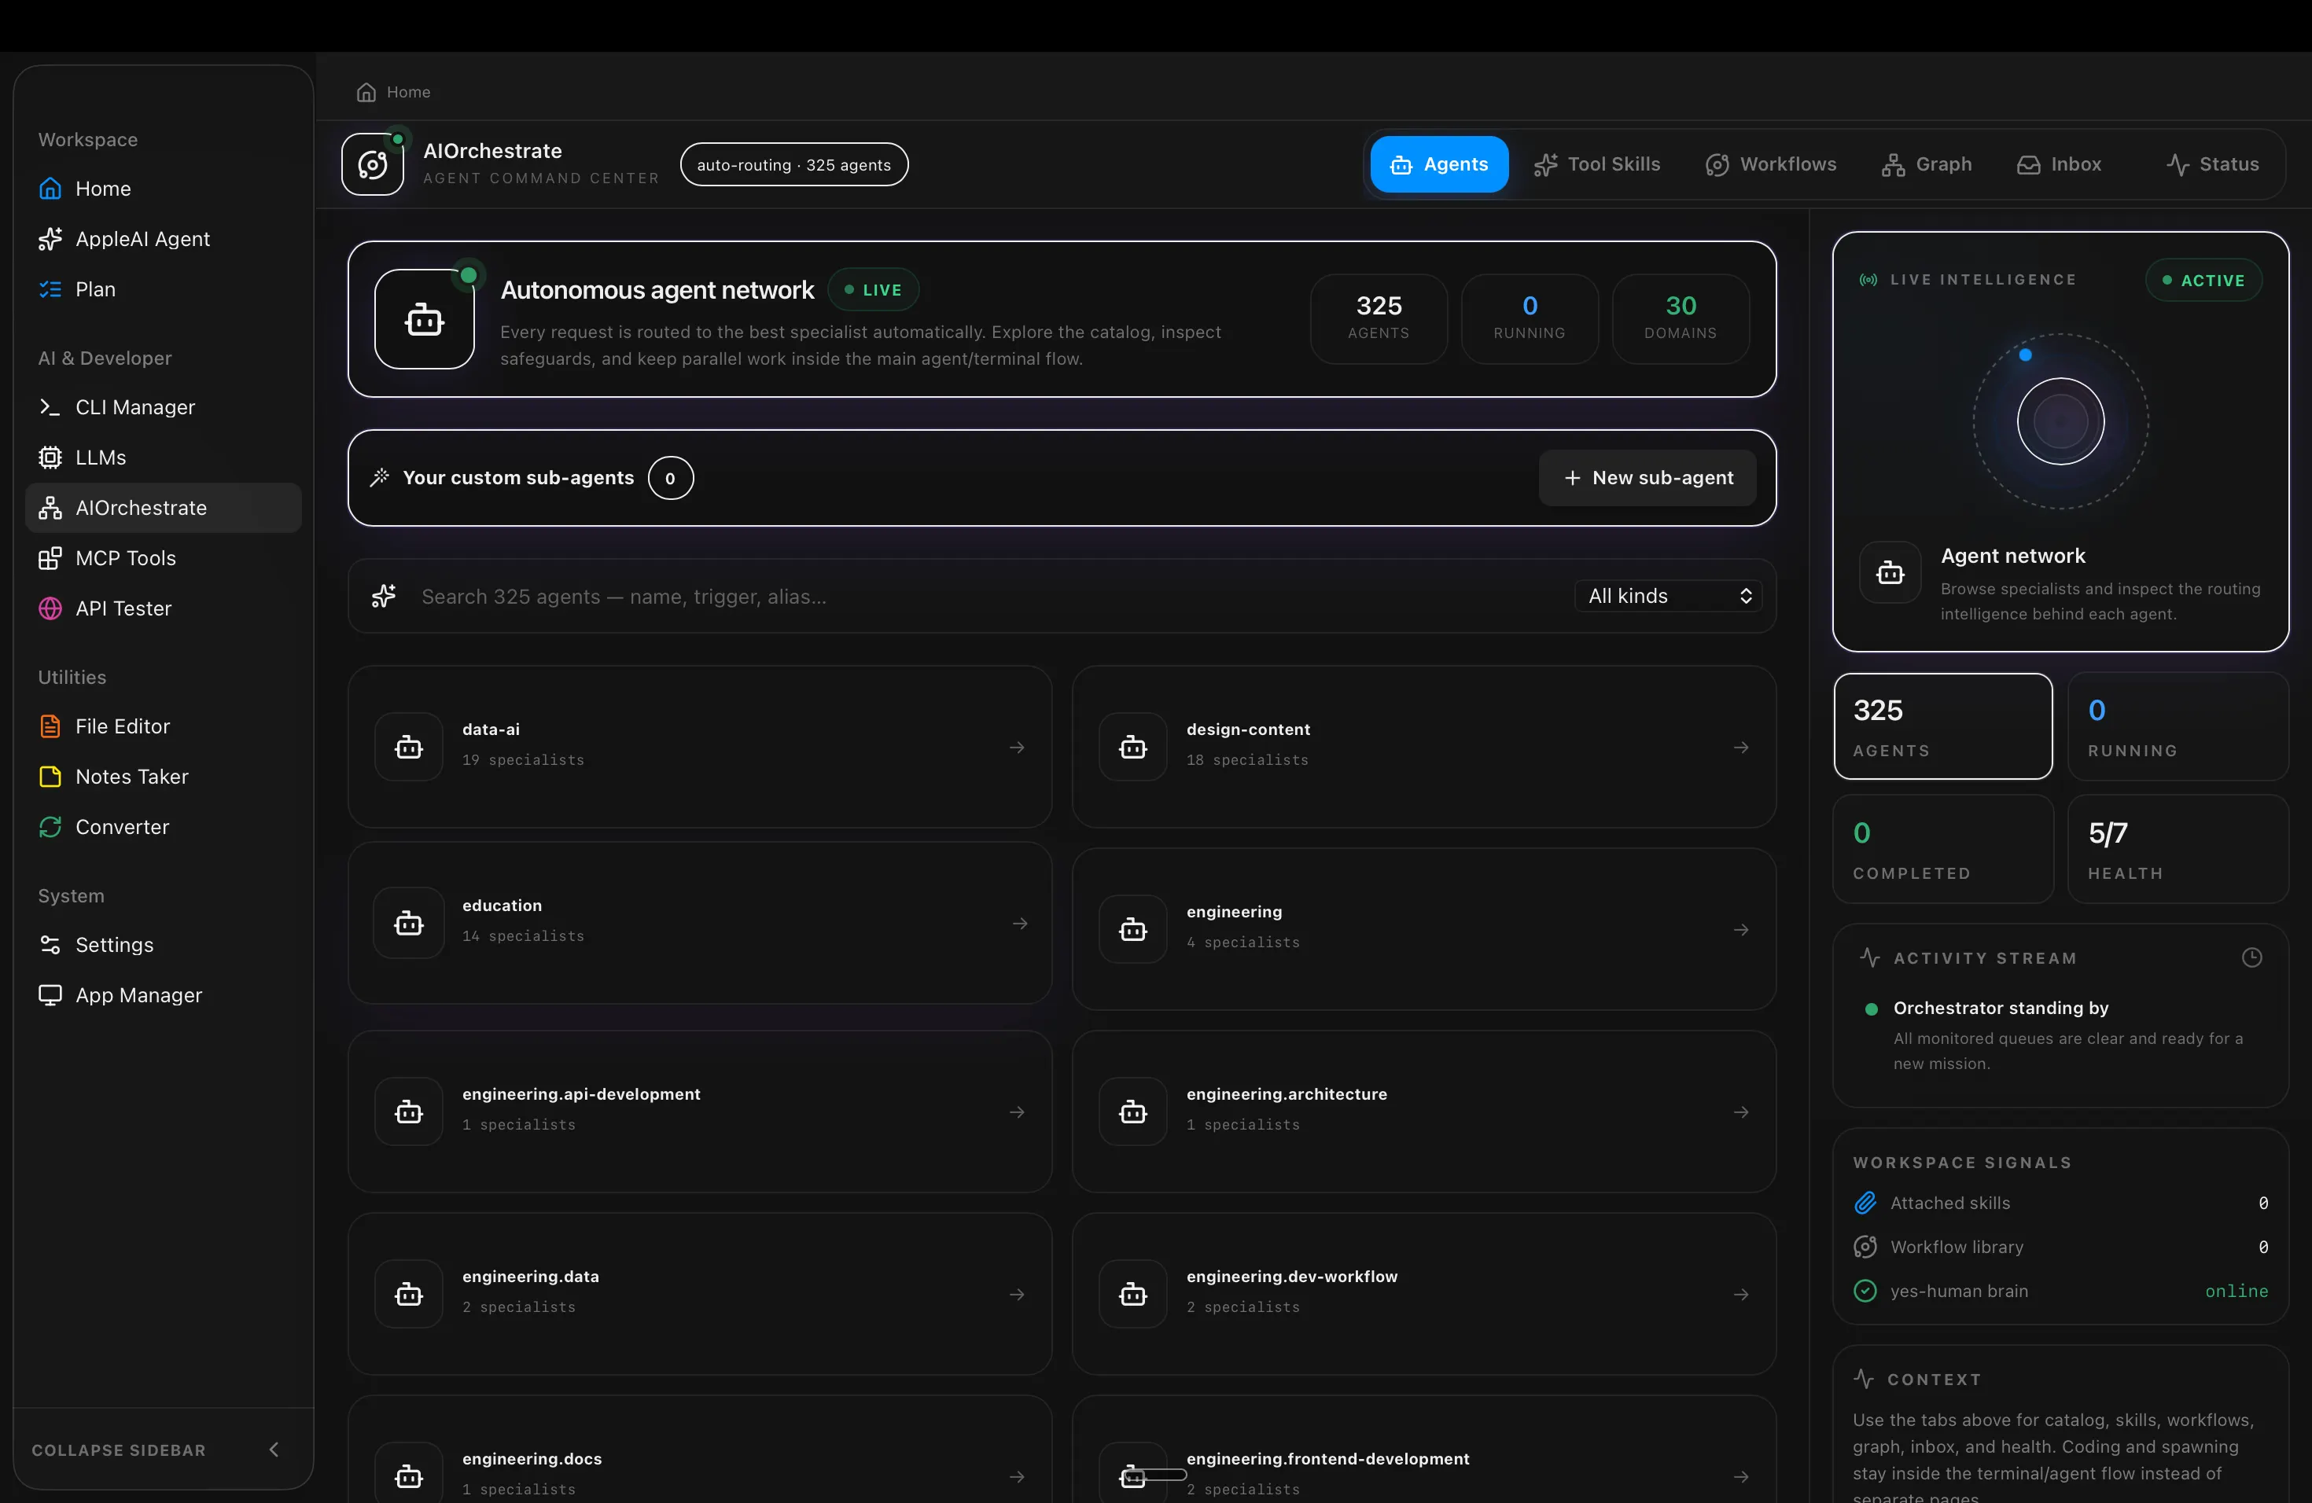Click the orbit visualization center circle

pyautogui.click(x=2060, y=421)
